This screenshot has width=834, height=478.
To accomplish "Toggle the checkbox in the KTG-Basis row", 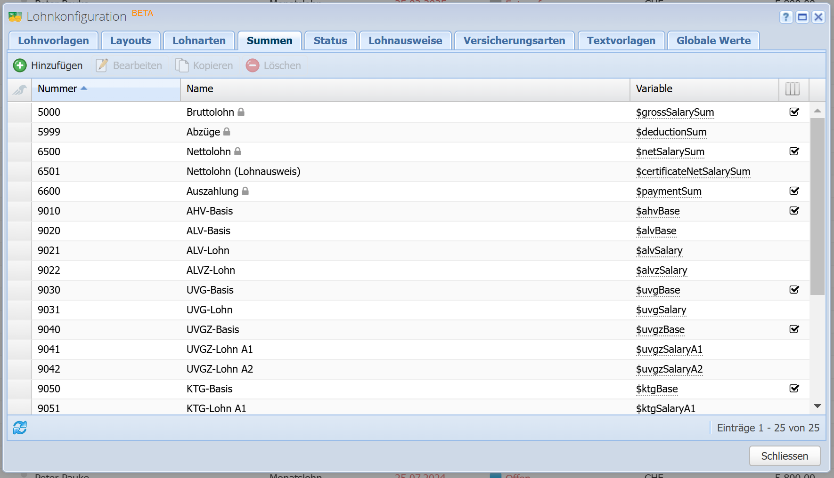I will [794, 389].
